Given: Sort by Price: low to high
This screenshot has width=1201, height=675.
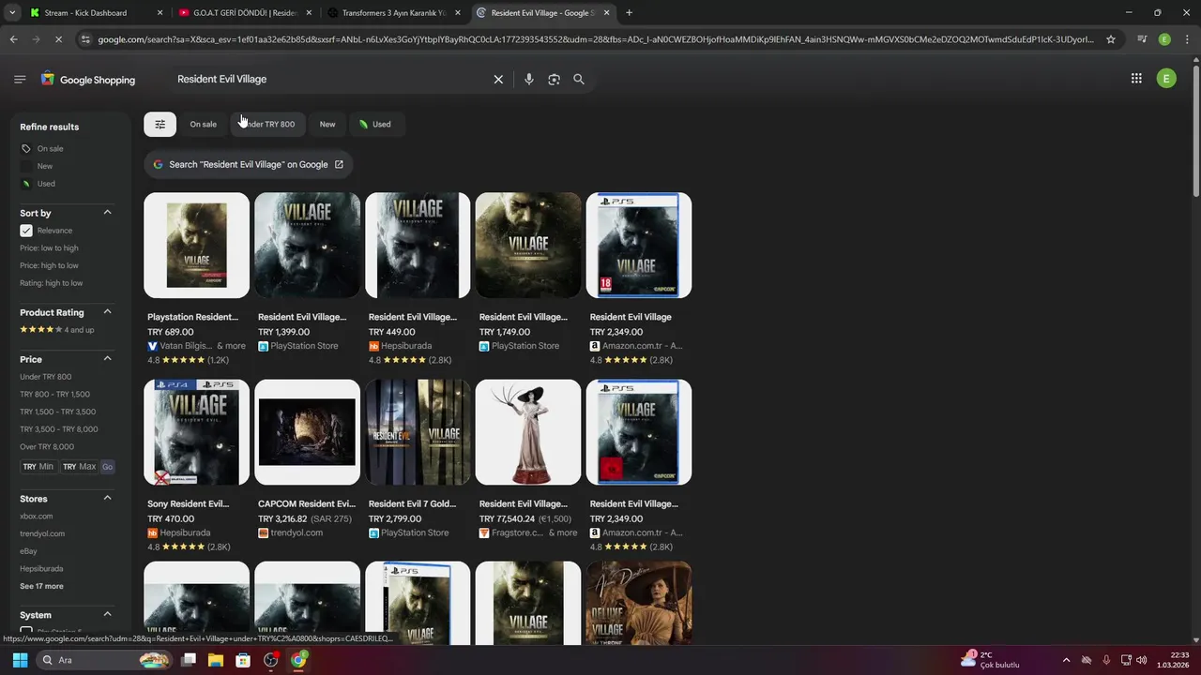Looking at the screenshot, I should pos(49,248).
